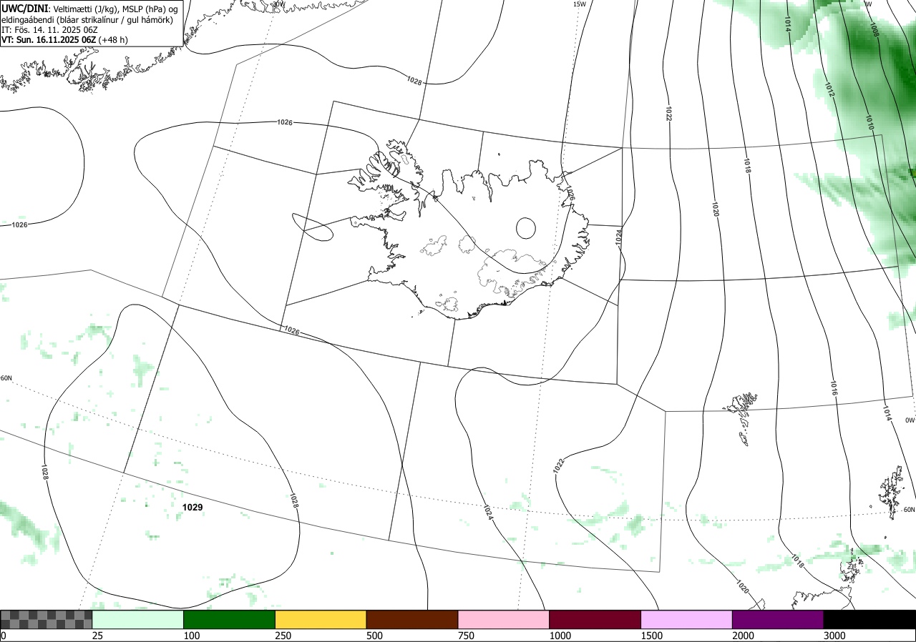Click the light green 25–100 legend swatch
The image size is (916, 642).
pos(138,619)
